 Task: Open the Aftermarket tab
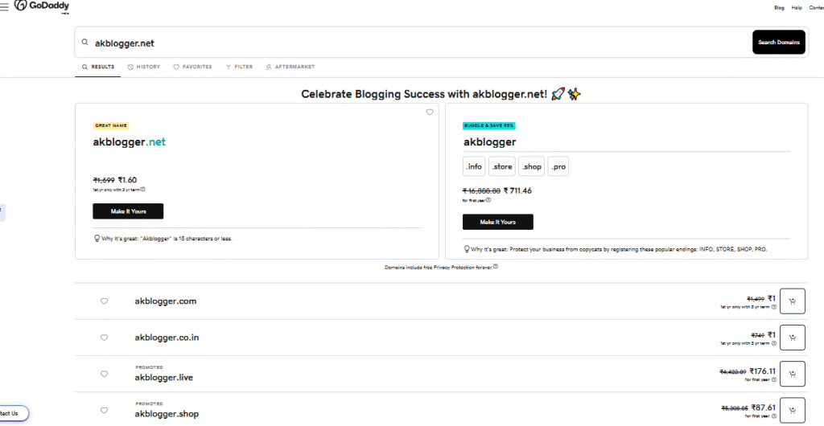point(290,68)
